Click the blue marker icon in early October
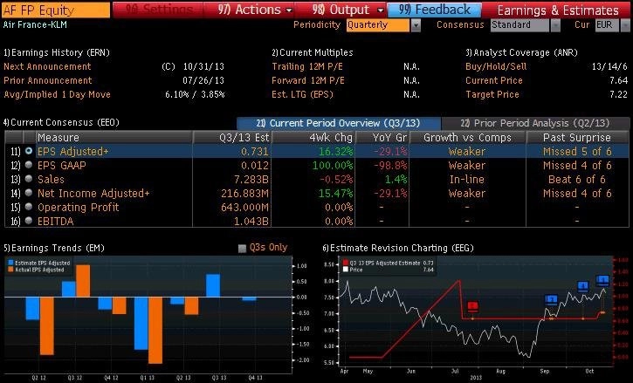The image size is (633, 383). pos(583,286)
